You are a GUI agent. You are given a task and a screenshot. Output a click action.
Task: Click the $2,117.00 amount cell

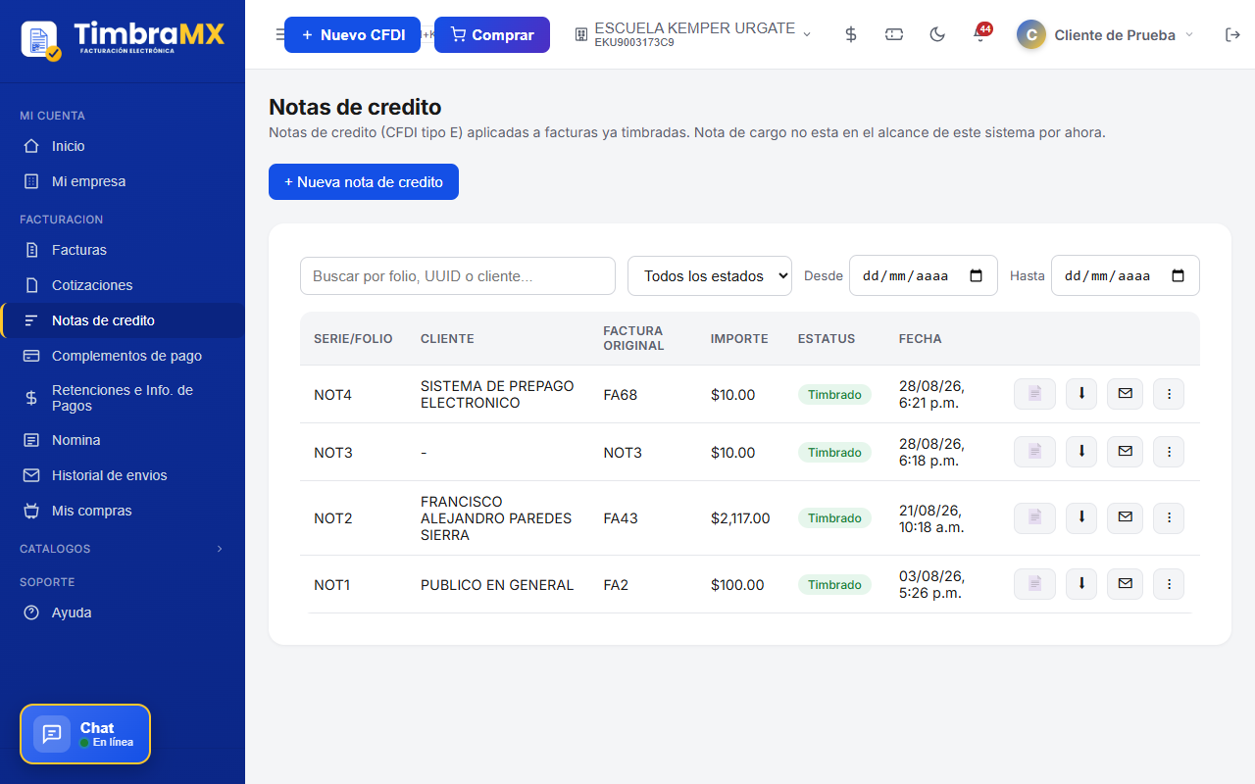click(740, 518)
